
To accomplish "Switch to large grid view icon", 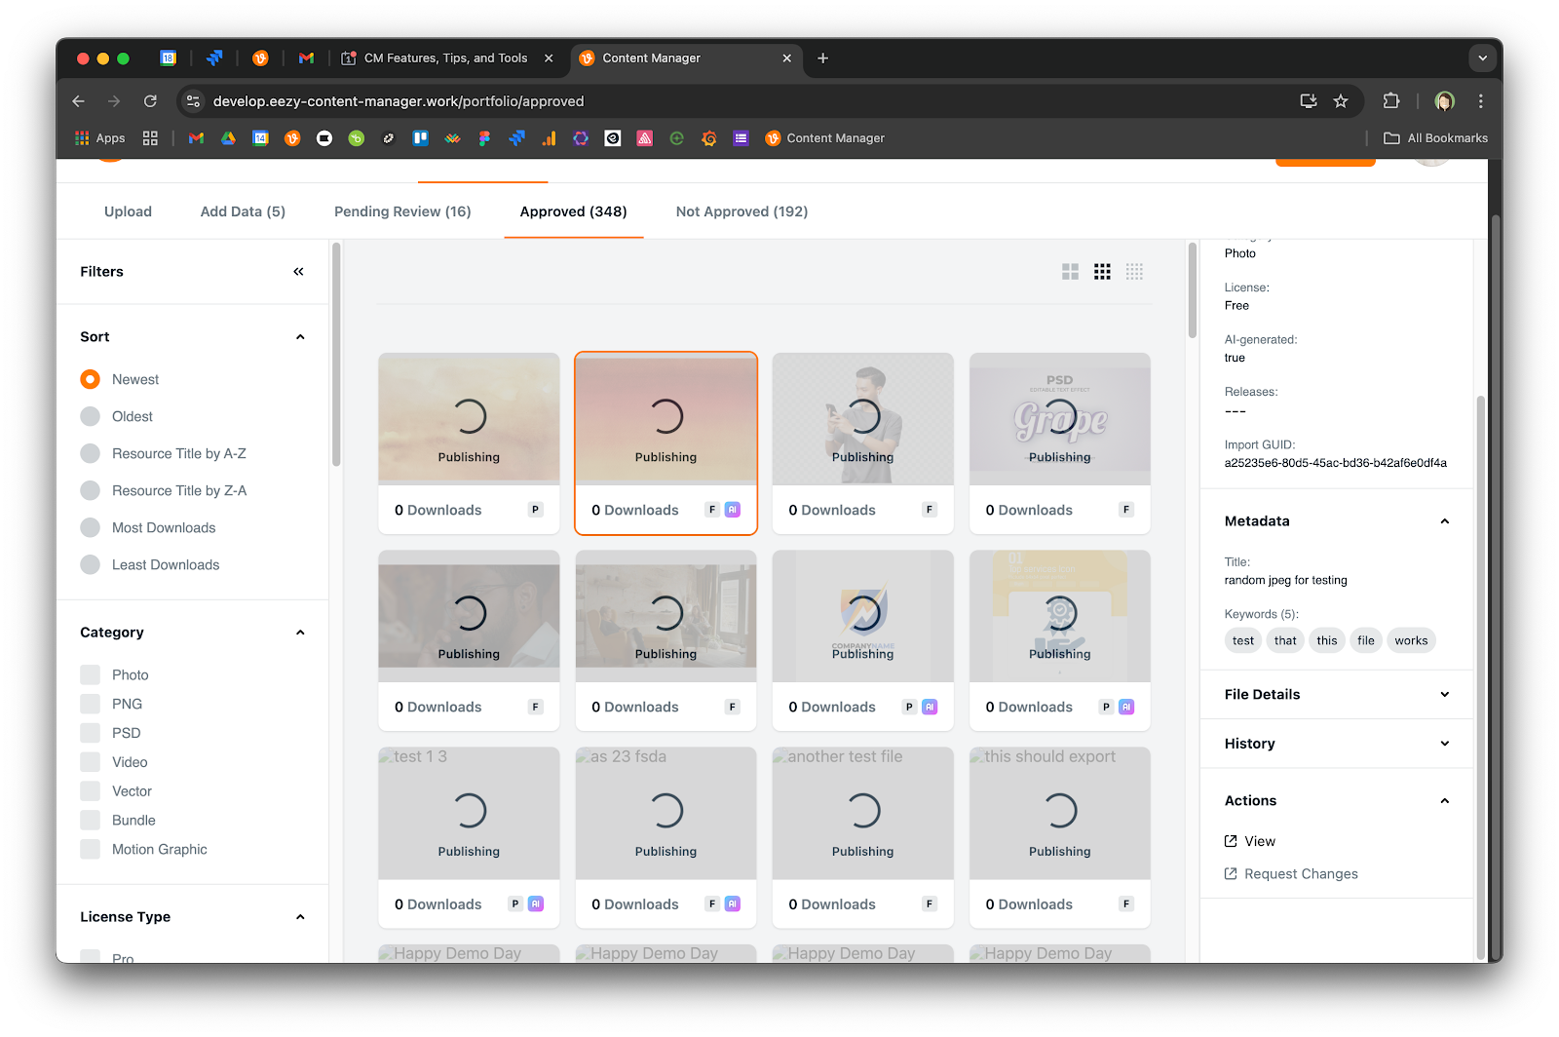I will [x=1070, y=272].
